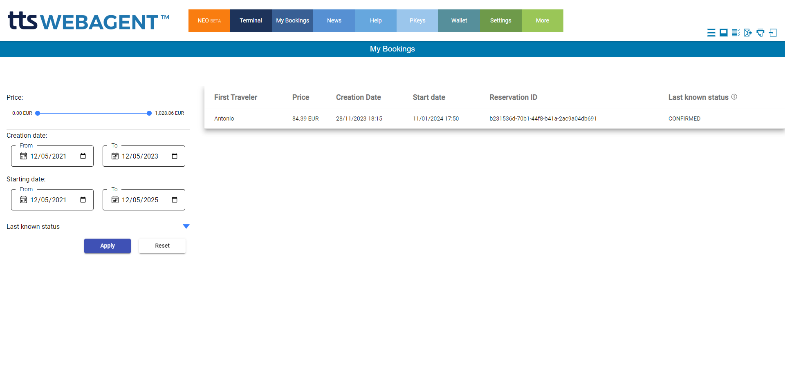The image size is (785, 380).
Task: Click the calendar icon in Starting date To field
Action: (x=114, y=200)
